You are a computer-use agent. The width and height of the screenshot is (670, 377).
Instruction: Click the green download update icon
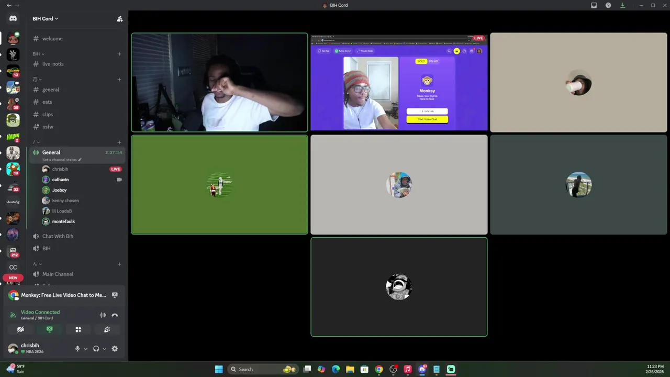point(622,5)
